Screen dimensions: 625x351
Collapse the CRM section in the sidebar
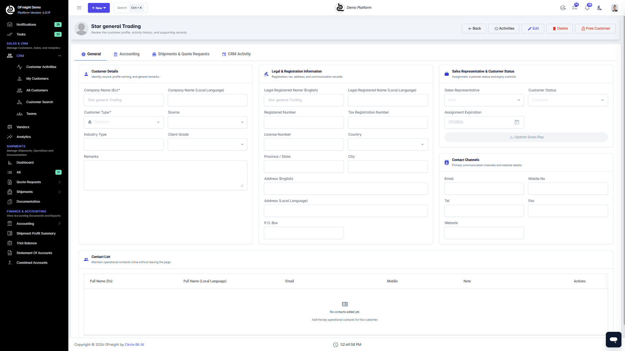(x=60, y=56)
